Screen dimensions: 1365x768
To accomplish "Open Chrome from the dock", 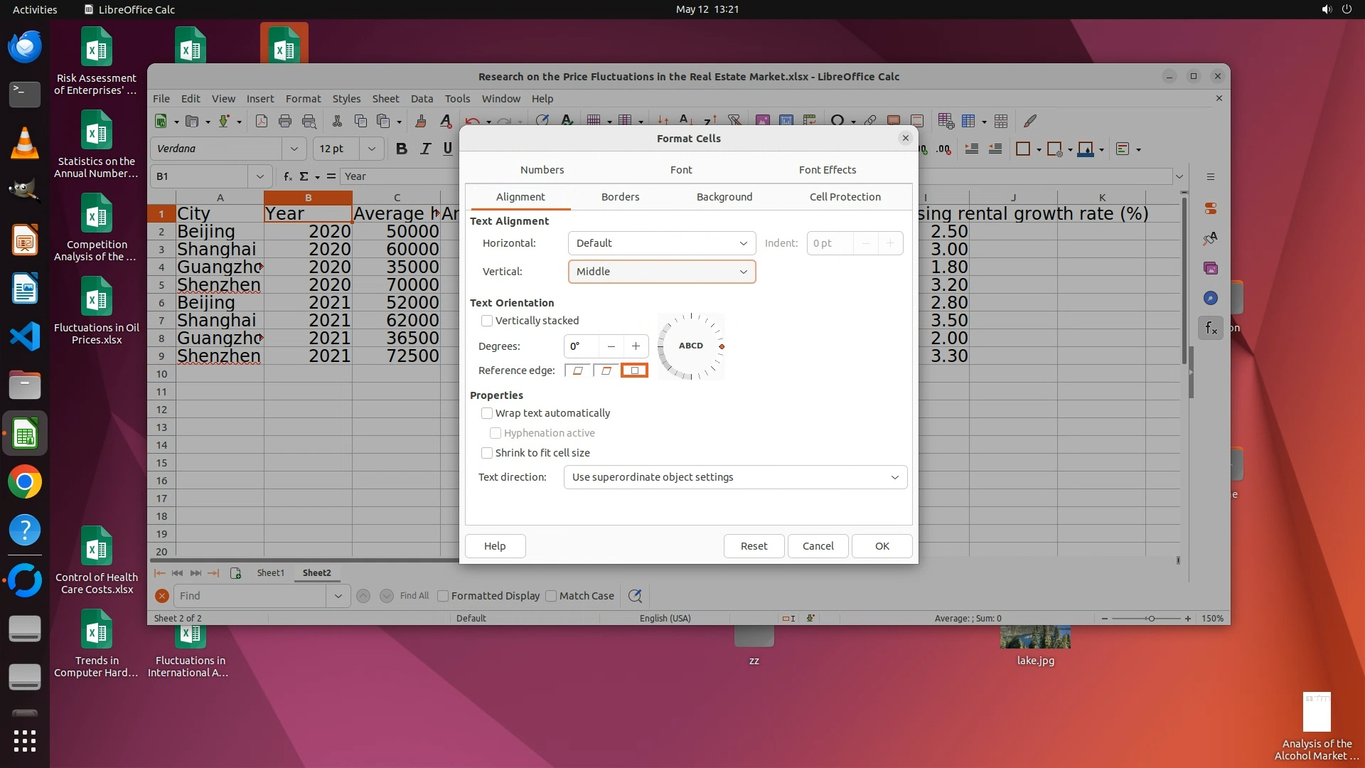I will point(25,482).
